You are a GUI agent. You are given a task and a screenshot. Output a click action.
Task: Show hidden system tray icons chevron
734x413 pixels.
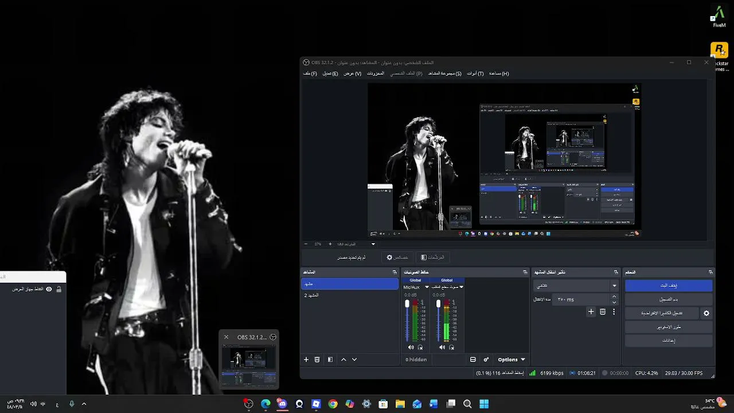[x=84, y=404]
